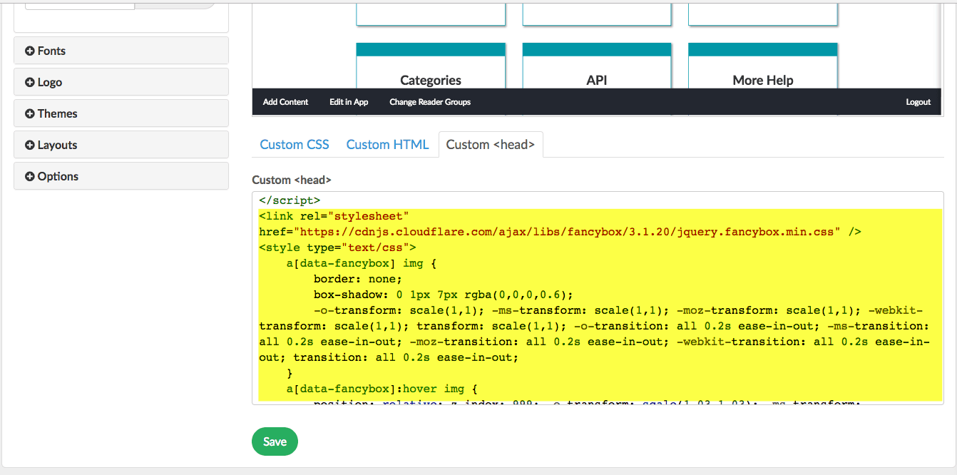The image size is (957, 475).
Task: Switch to the Custom CSS tab
Action: [295, 145]
